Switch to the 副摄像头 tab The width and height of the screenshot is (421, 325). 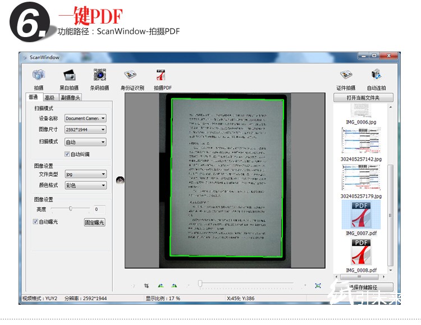[71, 98]
